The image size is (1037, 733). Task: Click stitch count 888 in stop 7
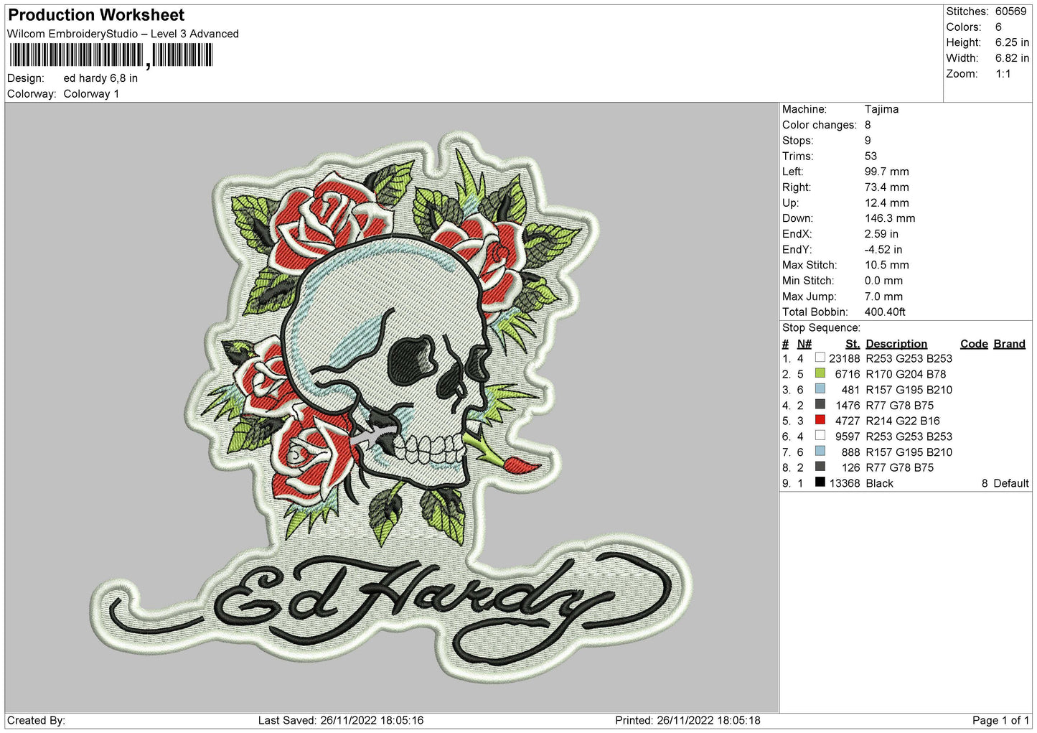(850, 452)
